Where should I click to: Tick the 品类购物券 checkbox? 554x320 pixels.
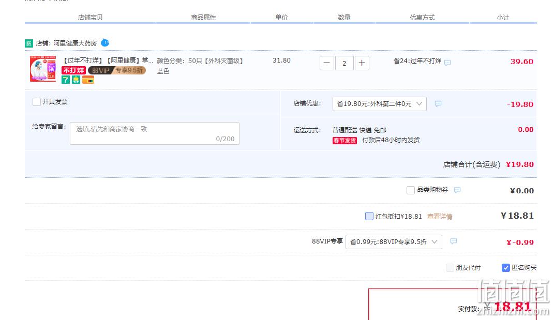click(x=411, y=190)
